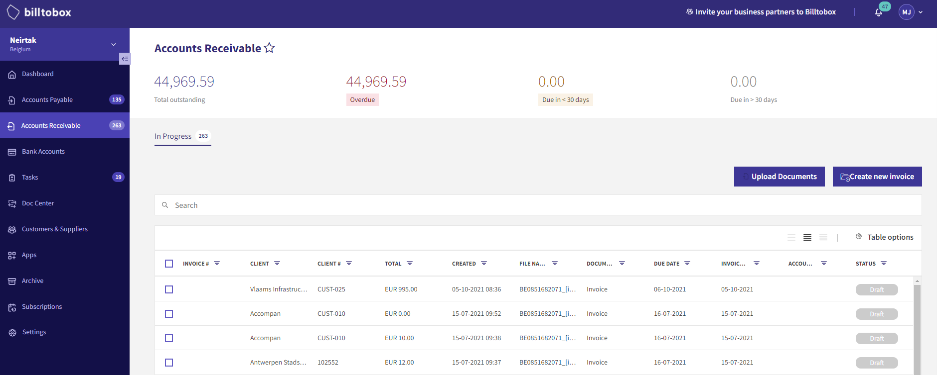The image size is (937, 375).
Task: Click the Apps grid icon
Action: click(12, 256)
